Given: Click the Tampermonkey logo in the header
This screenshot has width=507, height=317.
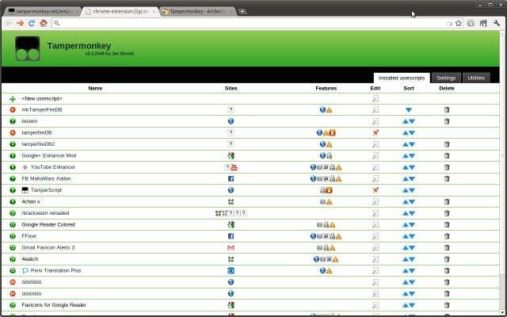Looking at the screenshot, I should tap(28, 48).
